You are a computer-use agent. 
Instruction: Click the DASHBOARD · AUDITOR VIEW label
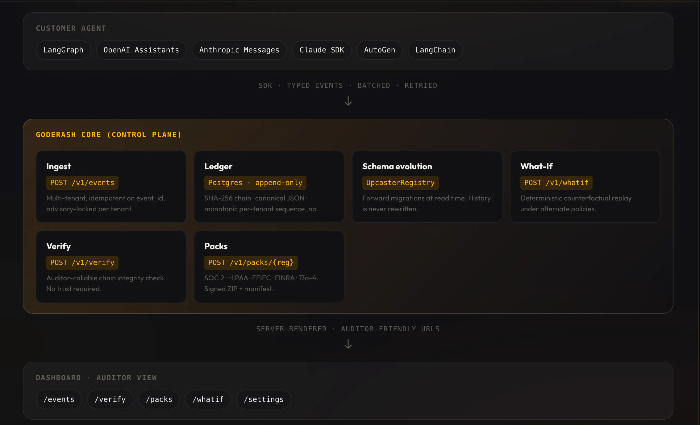coord(96,378)
